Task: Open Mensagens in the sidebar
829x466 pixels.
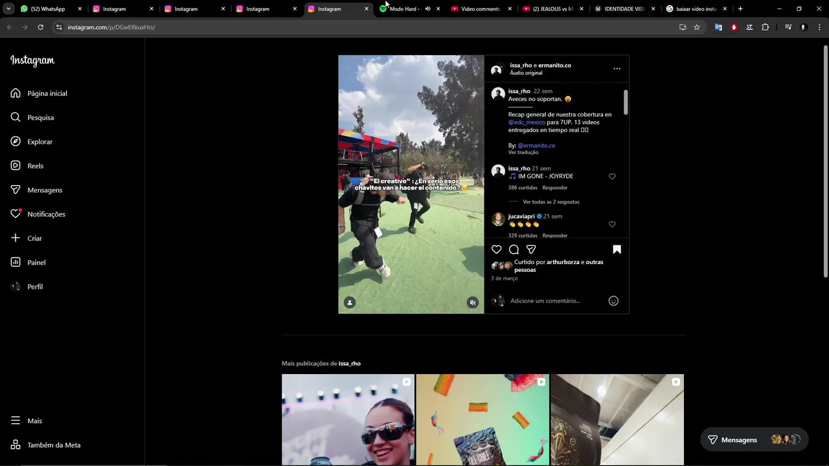Action: 37,190
